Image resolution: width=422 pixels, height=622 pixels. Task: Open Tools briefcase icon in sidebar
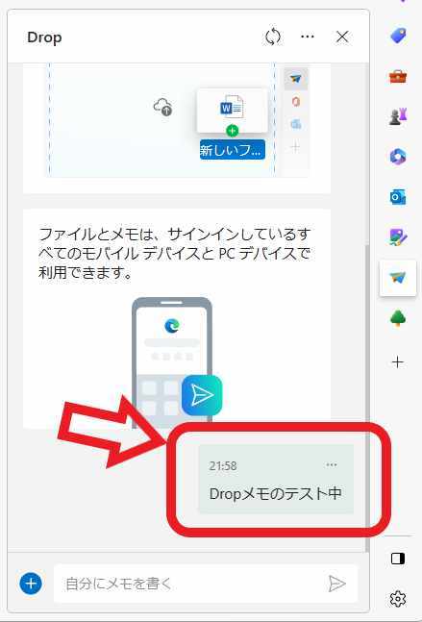398,76
